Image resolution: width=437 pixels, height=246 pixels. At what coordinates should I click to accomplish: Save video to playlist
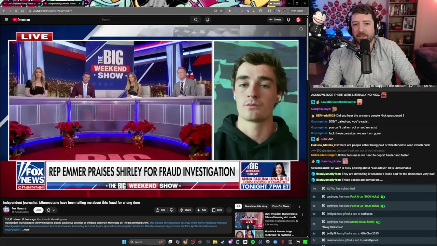pos(217,210)
